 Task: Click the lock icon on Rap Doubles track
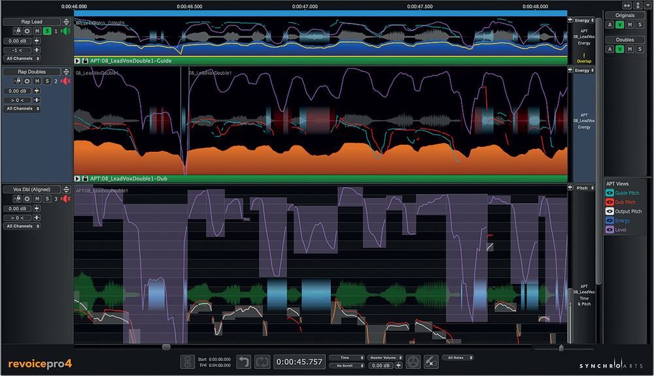18,80
